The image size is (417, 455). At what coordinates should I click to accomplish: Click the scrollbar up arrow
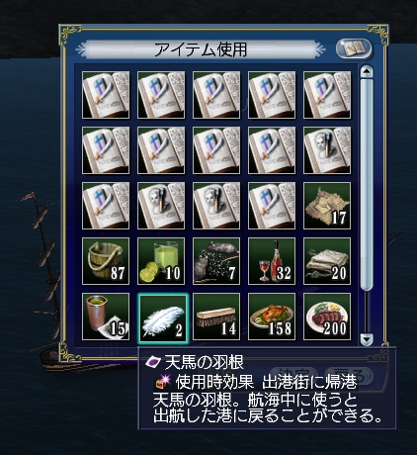coord(367,71)
